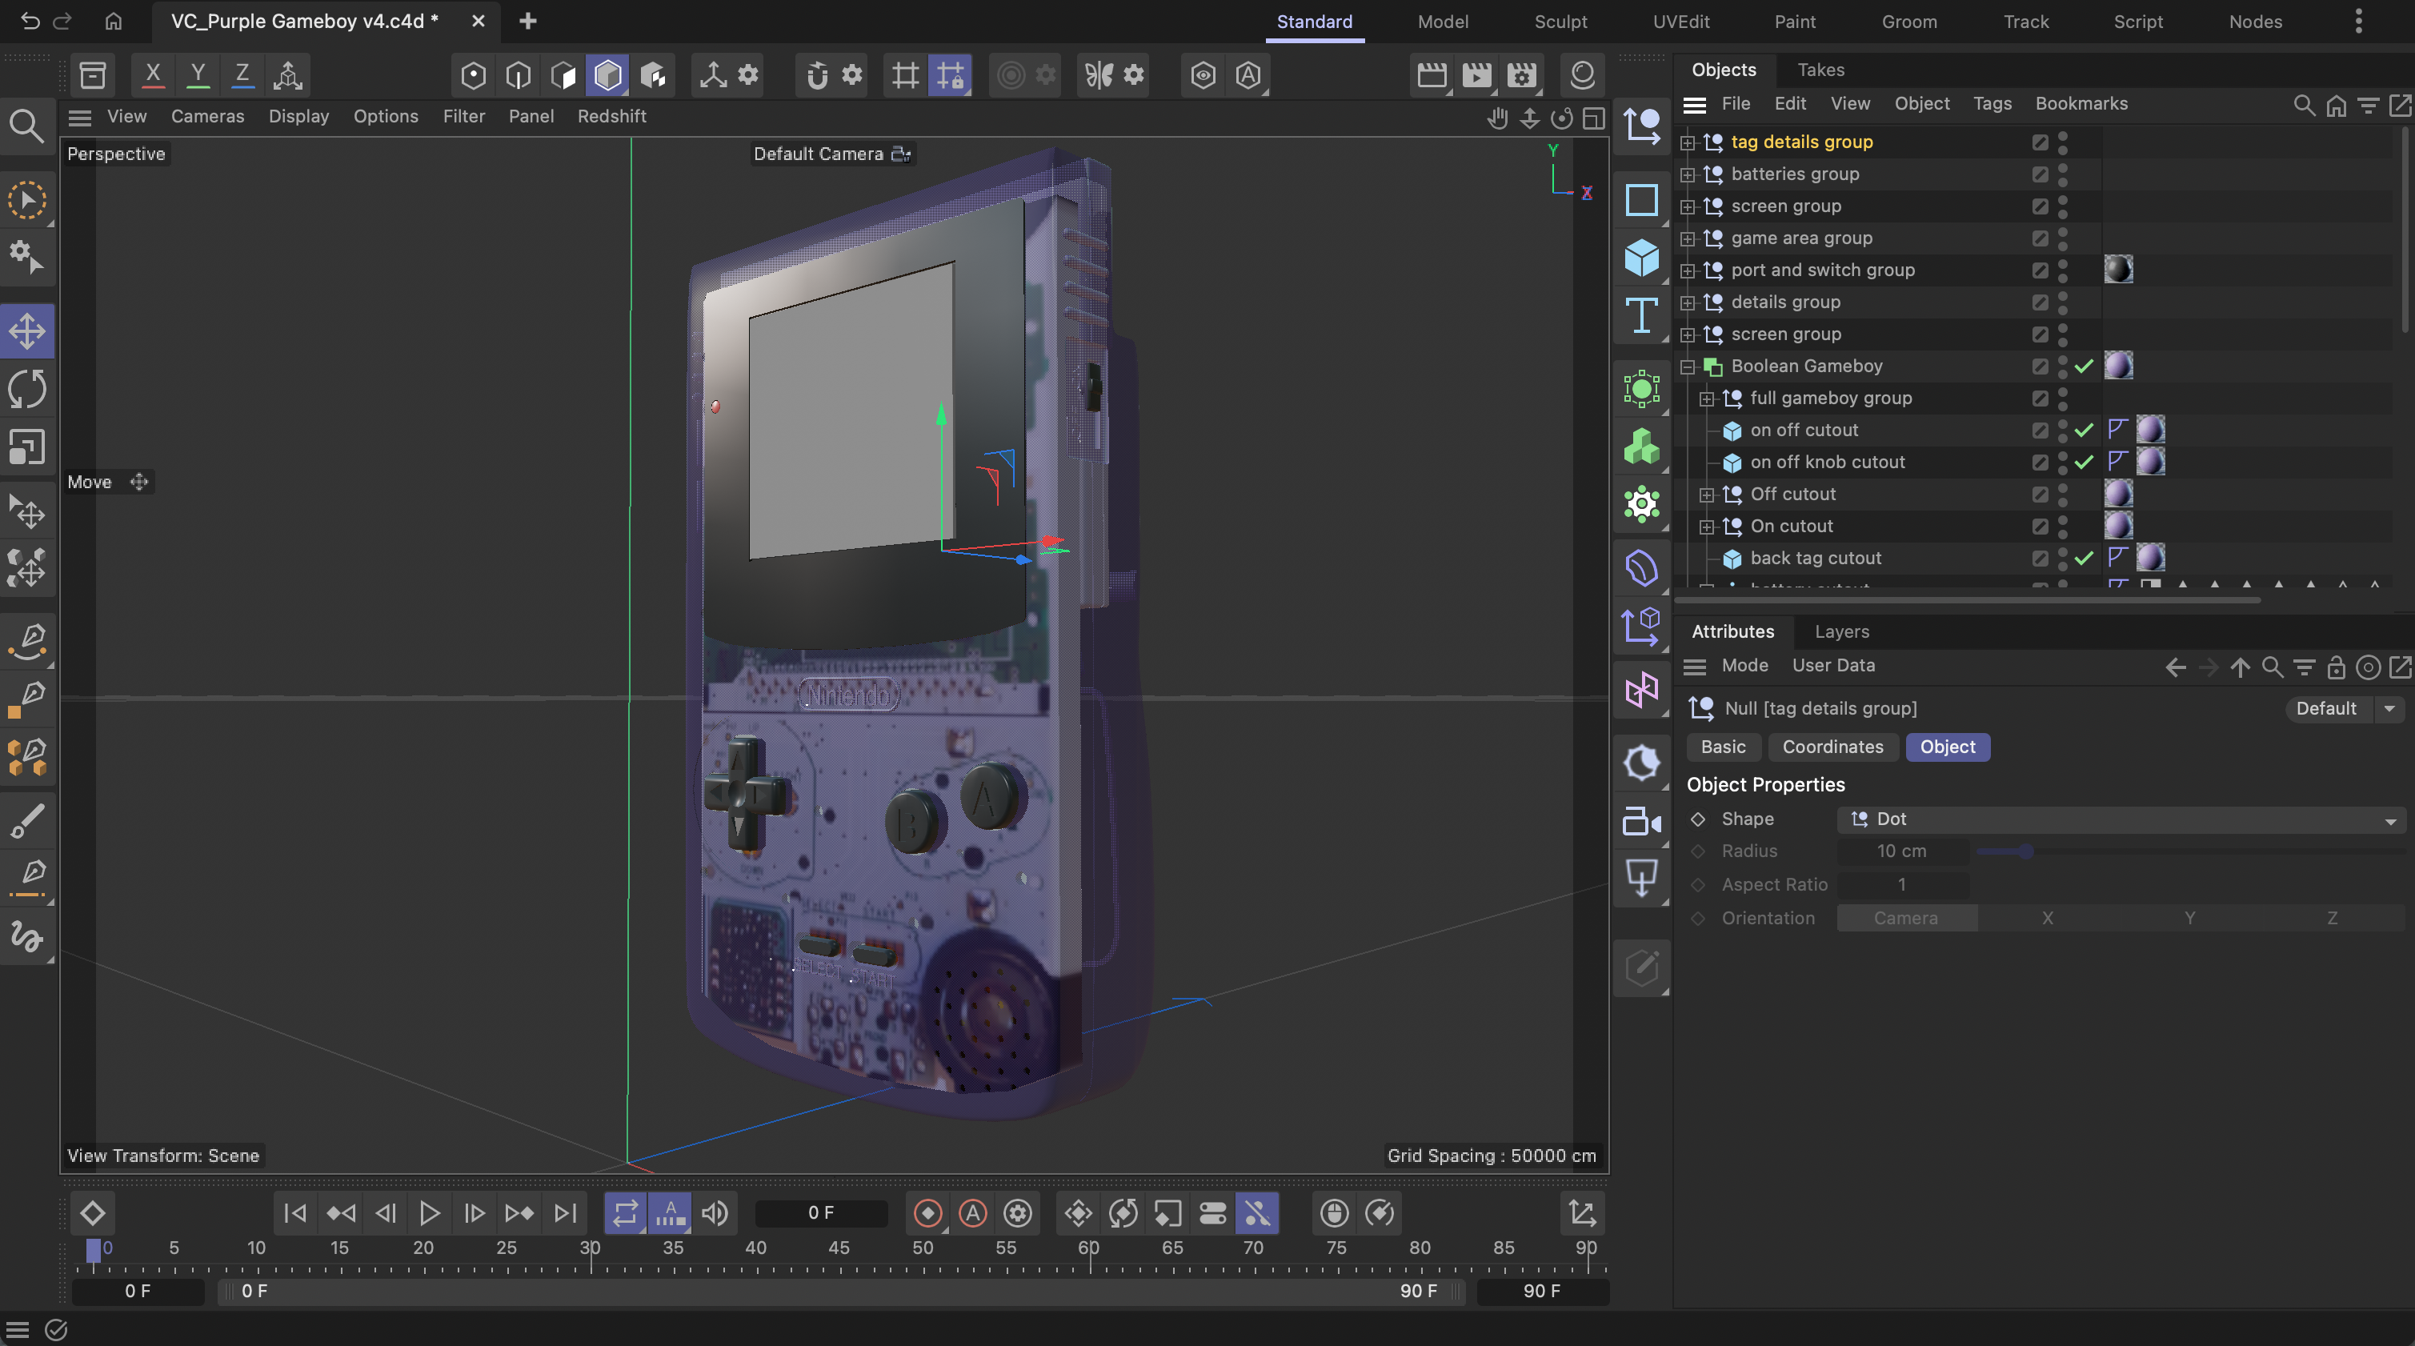
Task: Toggle layer checkbox for tag details group
Action: [2039, 142]
